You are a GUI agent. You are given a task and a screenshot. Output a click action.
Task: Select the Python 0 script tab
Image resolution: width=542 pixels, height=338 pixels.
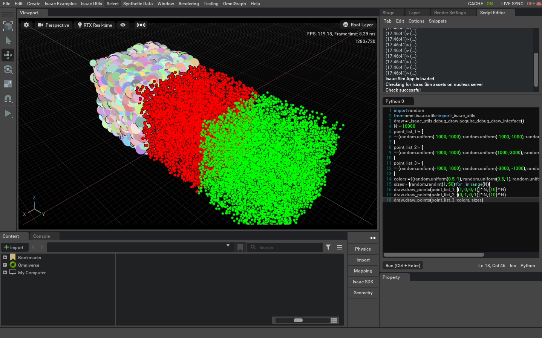coord(398,101)
